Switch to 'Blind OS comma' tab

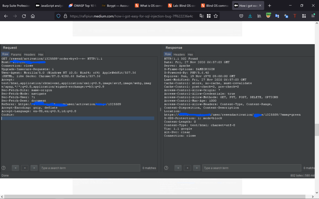(x=215, y=6)
